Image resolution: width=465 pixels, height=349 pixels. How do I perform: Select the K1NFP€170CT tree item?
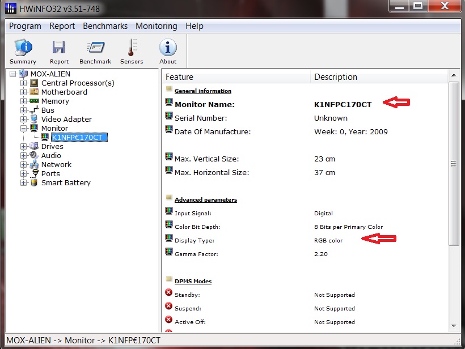tap(79, 138)
